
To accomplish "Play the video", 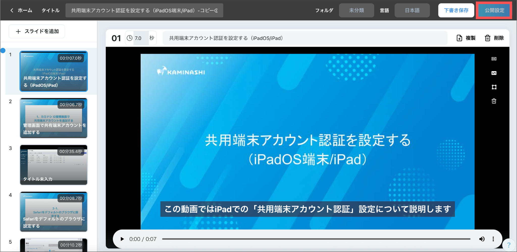I will click(x=122, y=239).
